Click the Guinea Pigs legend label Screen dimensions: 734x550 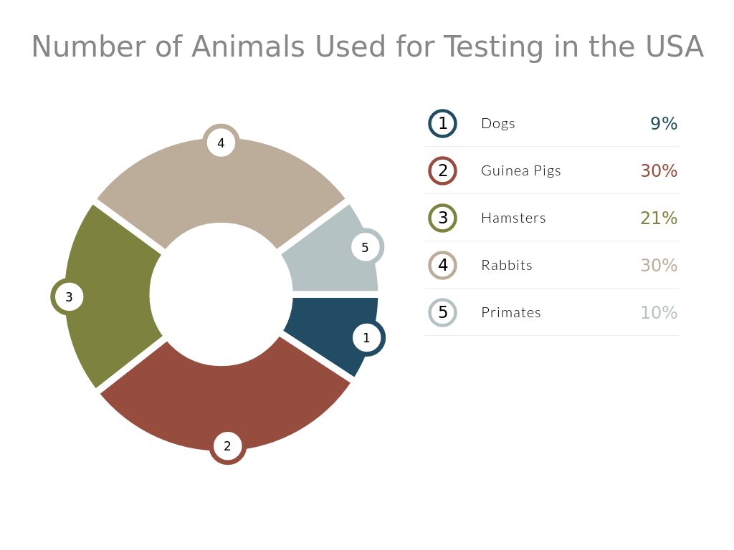(521, 170)
